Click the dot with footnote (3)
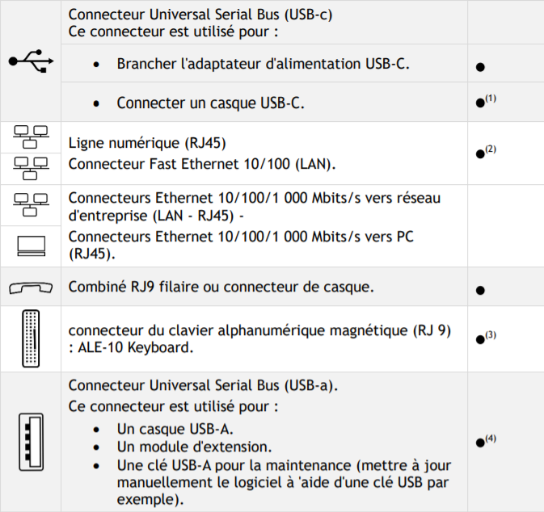The width and height of the screenshot is (544, 512). tap(480, 340)
